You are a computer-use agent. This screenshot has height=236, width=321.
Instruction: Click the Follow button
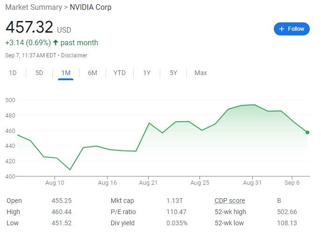coord(292,29)
